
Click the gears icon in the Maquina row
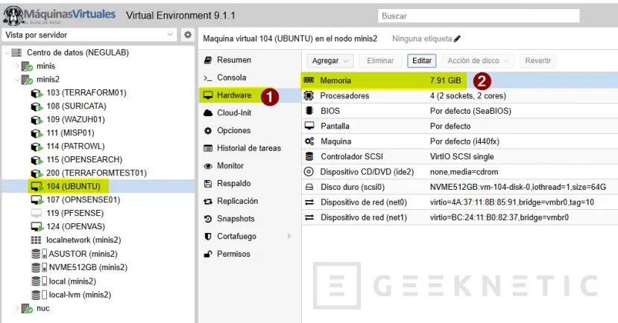click(309, 141)
